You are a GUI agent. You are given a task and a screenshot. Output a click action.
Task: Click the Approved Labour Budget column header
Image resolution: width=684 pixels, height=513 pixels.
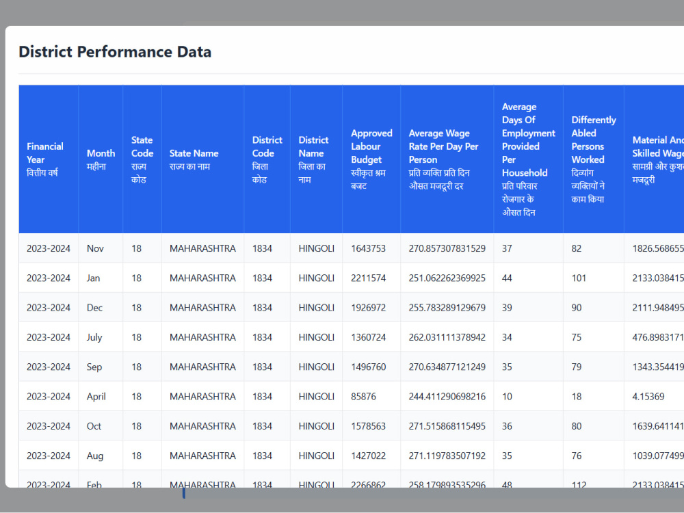tap(371, 159)
